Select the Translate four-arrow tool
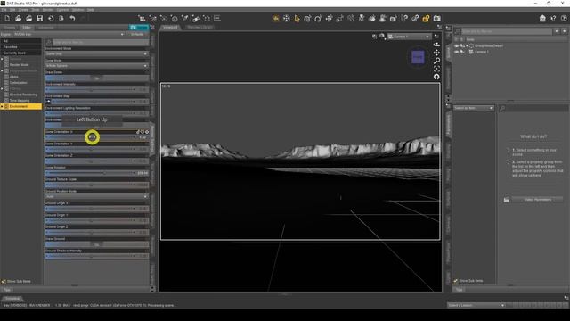Image resolution: width=570 pixels, height=321 pixels. pos(329,18)
